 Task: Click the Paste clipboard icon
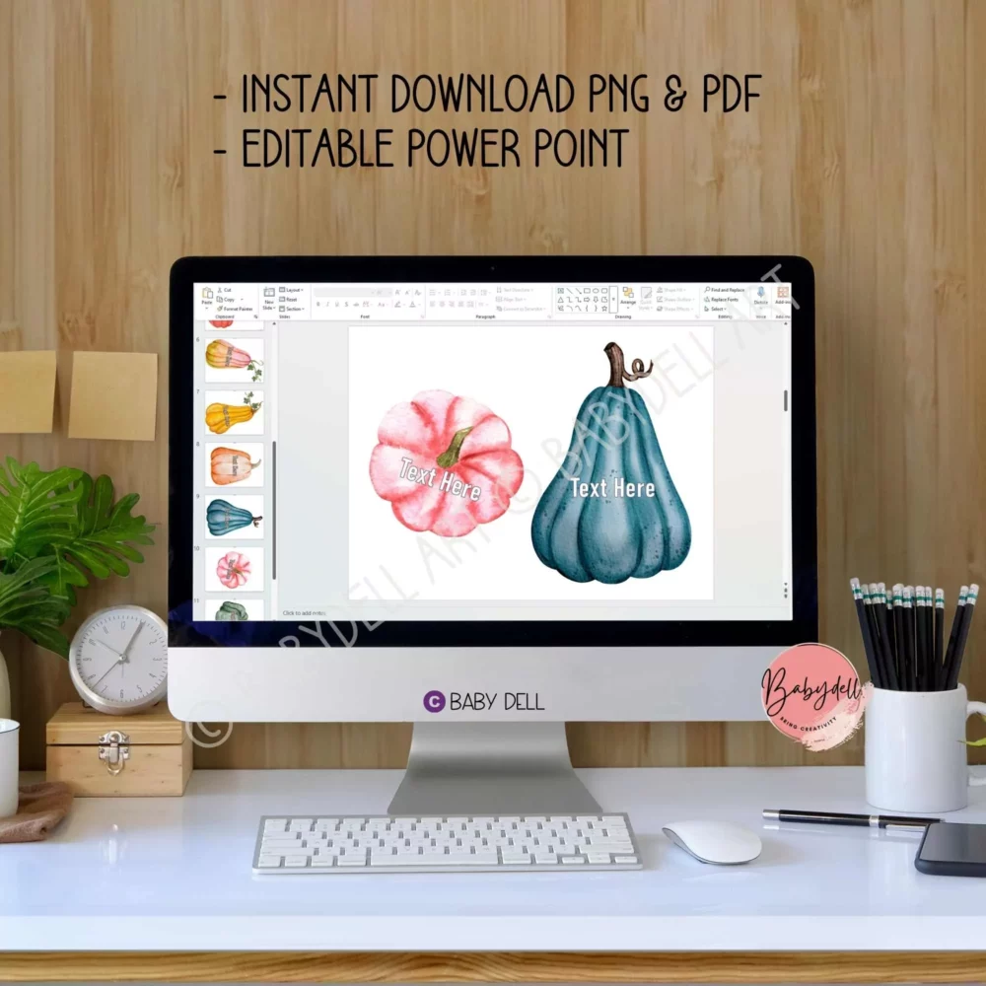point(207,294)
